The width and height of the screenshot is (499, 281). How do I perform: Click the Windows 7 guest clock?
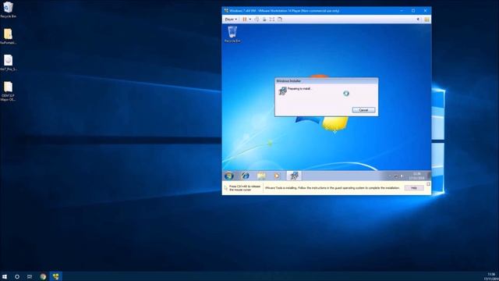click(416, 176)
